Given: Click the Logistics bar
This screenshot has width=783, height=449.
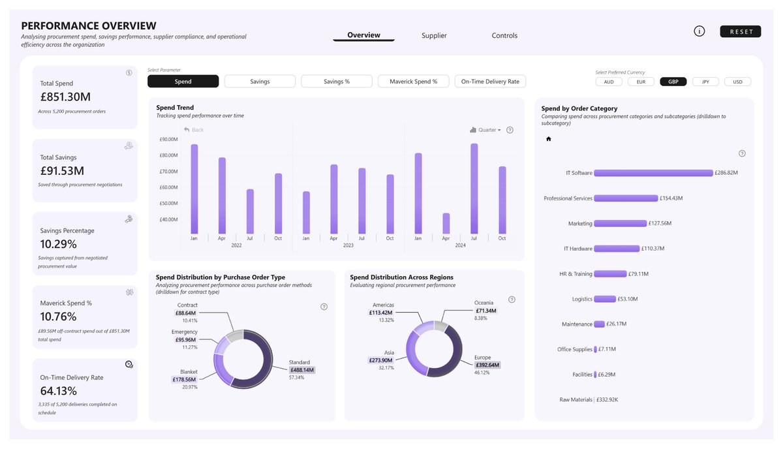Looking at the screenshot, I should coord(605,299).
